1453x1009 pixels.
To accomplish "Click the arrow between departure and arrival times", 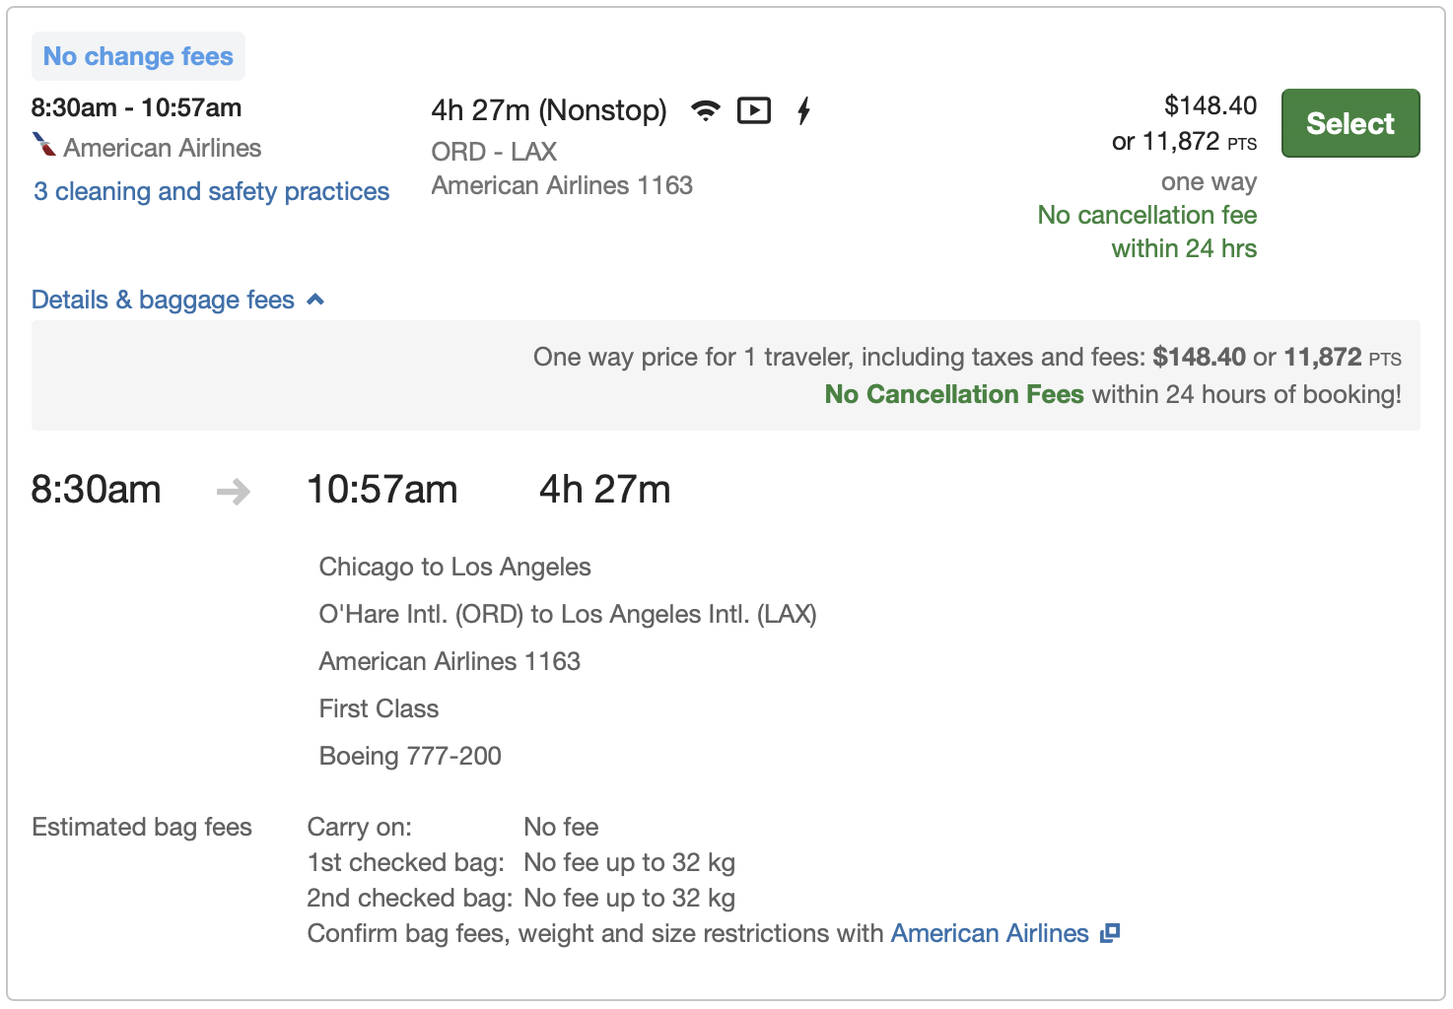I will click(233, 490).
